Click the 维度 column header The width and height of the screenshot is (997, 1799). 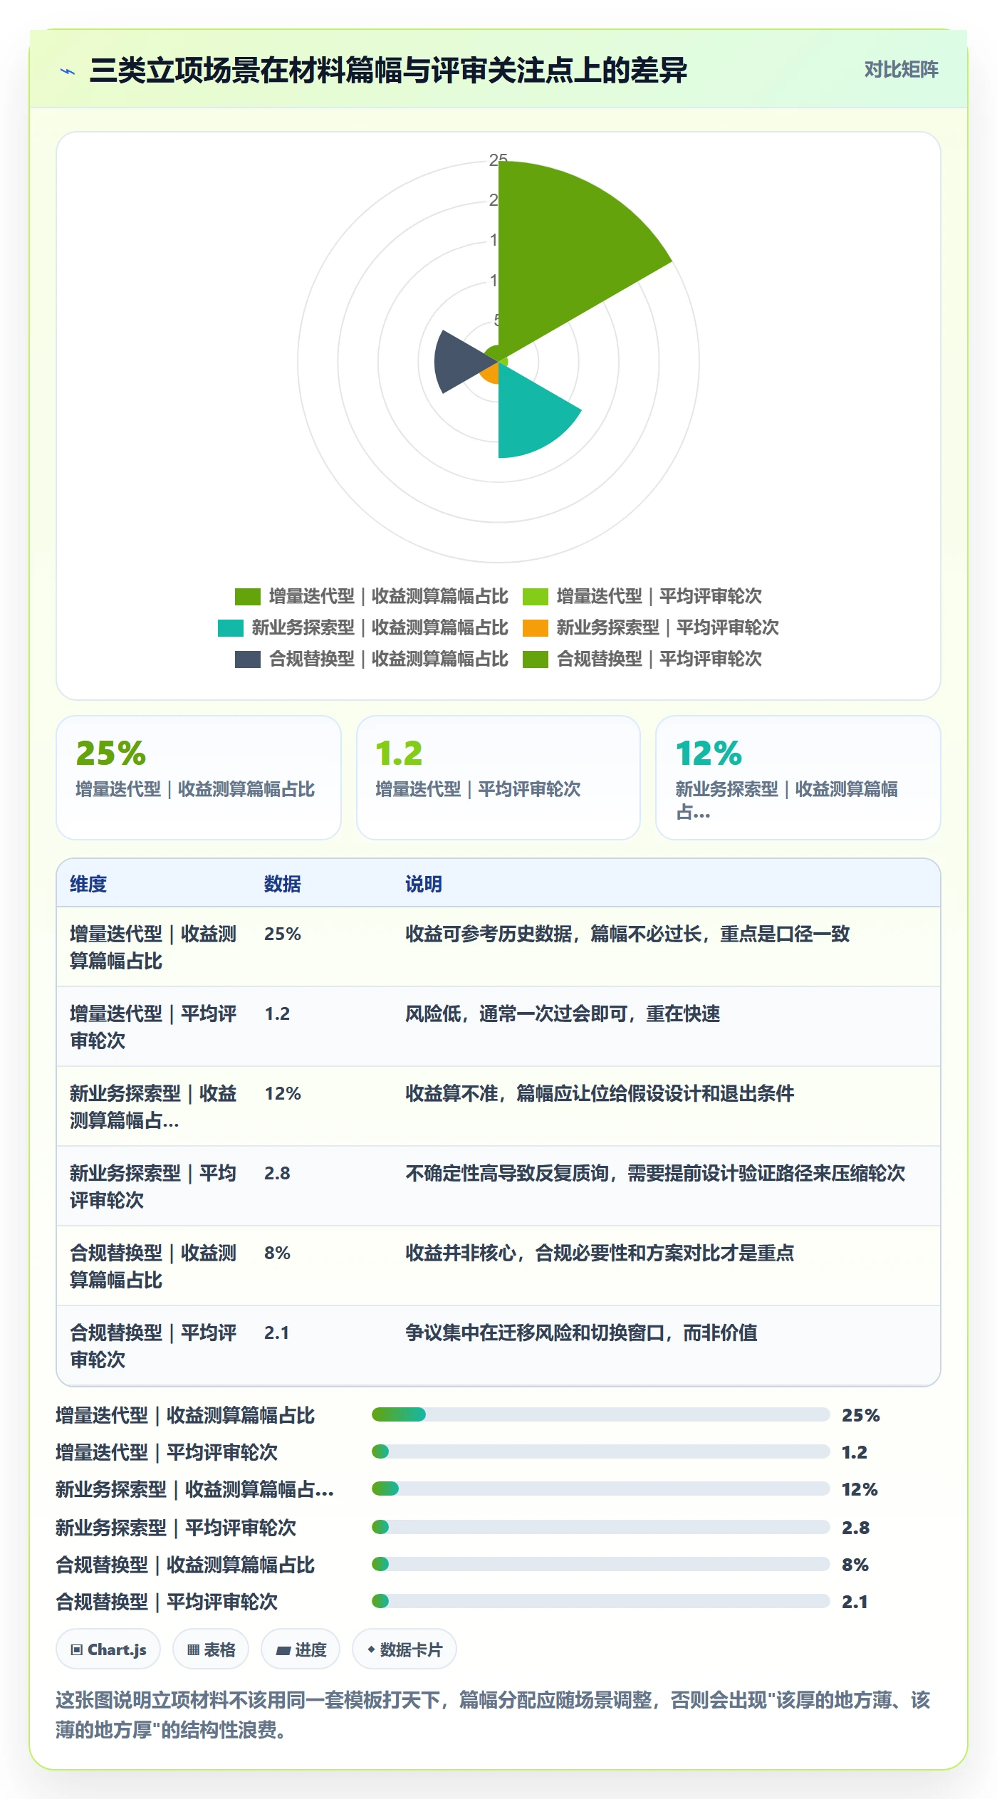[x=88, y=884]
